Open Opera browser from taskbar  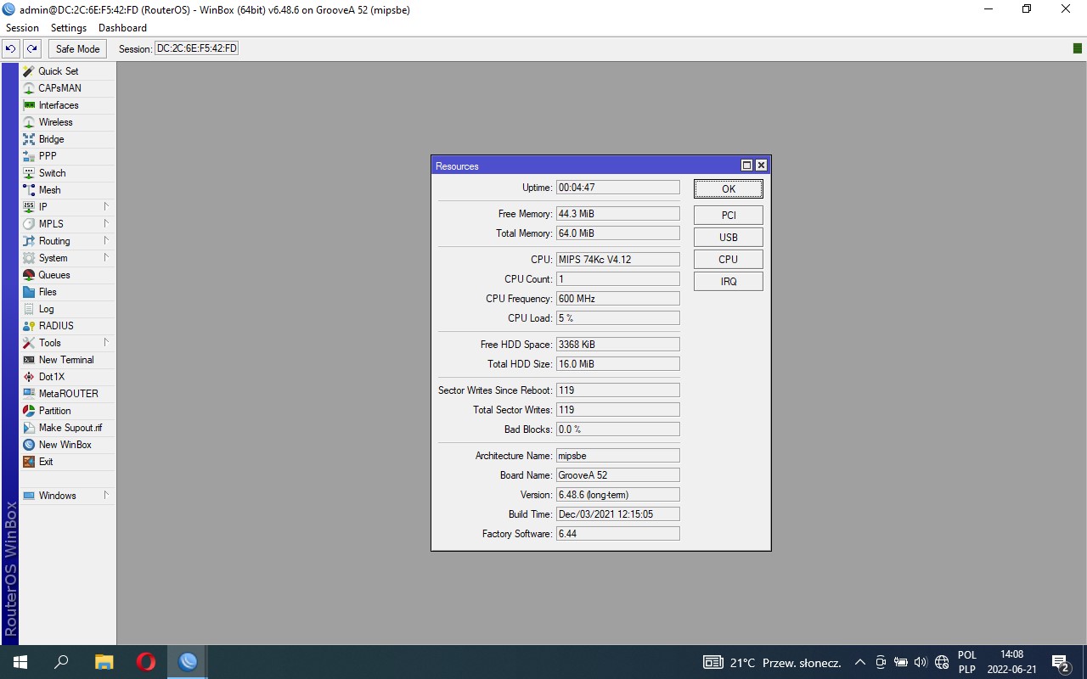(x=146, y=662)
